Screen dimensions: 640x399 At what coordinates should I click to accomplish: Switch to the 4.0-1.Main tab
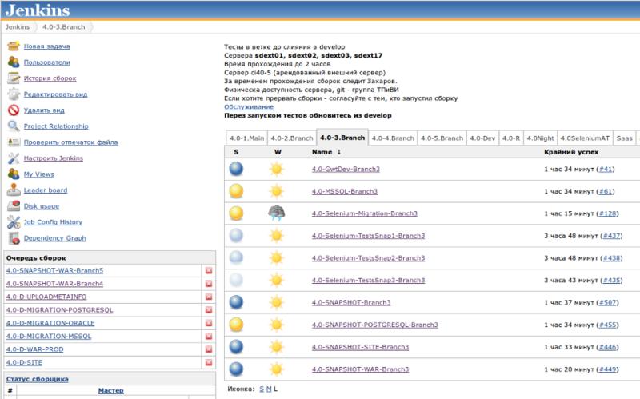point(246,138)
